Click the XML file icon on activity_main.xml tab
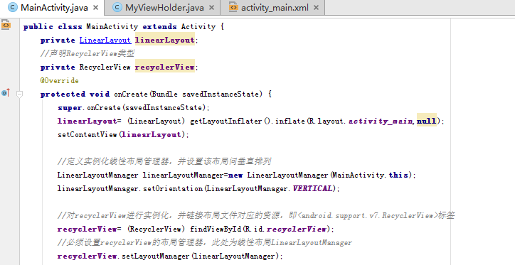515x265 pixels. click(233, 7)
